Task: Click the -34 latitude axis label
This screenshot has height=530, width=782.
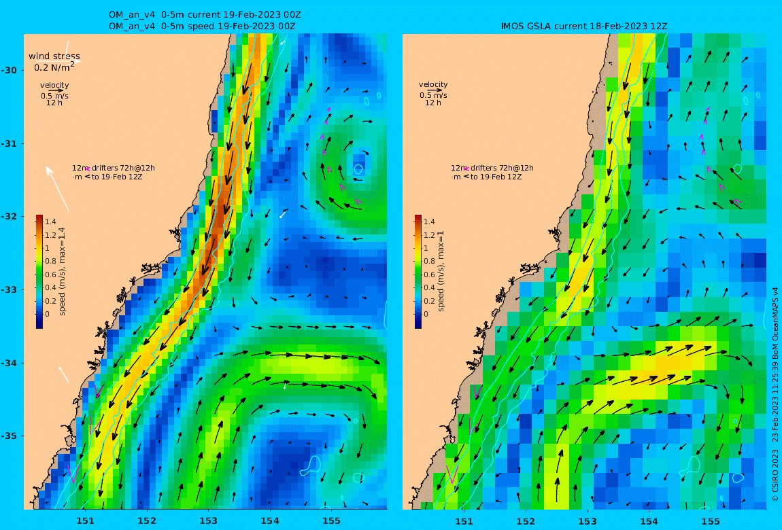Action: (x=8, y=363)
